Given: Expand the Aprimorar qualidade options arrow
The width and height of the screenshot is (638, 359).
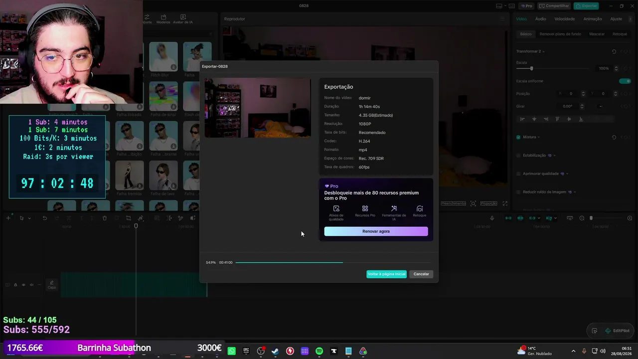Looking at the screenshot, I should click(x=567, y=174).
